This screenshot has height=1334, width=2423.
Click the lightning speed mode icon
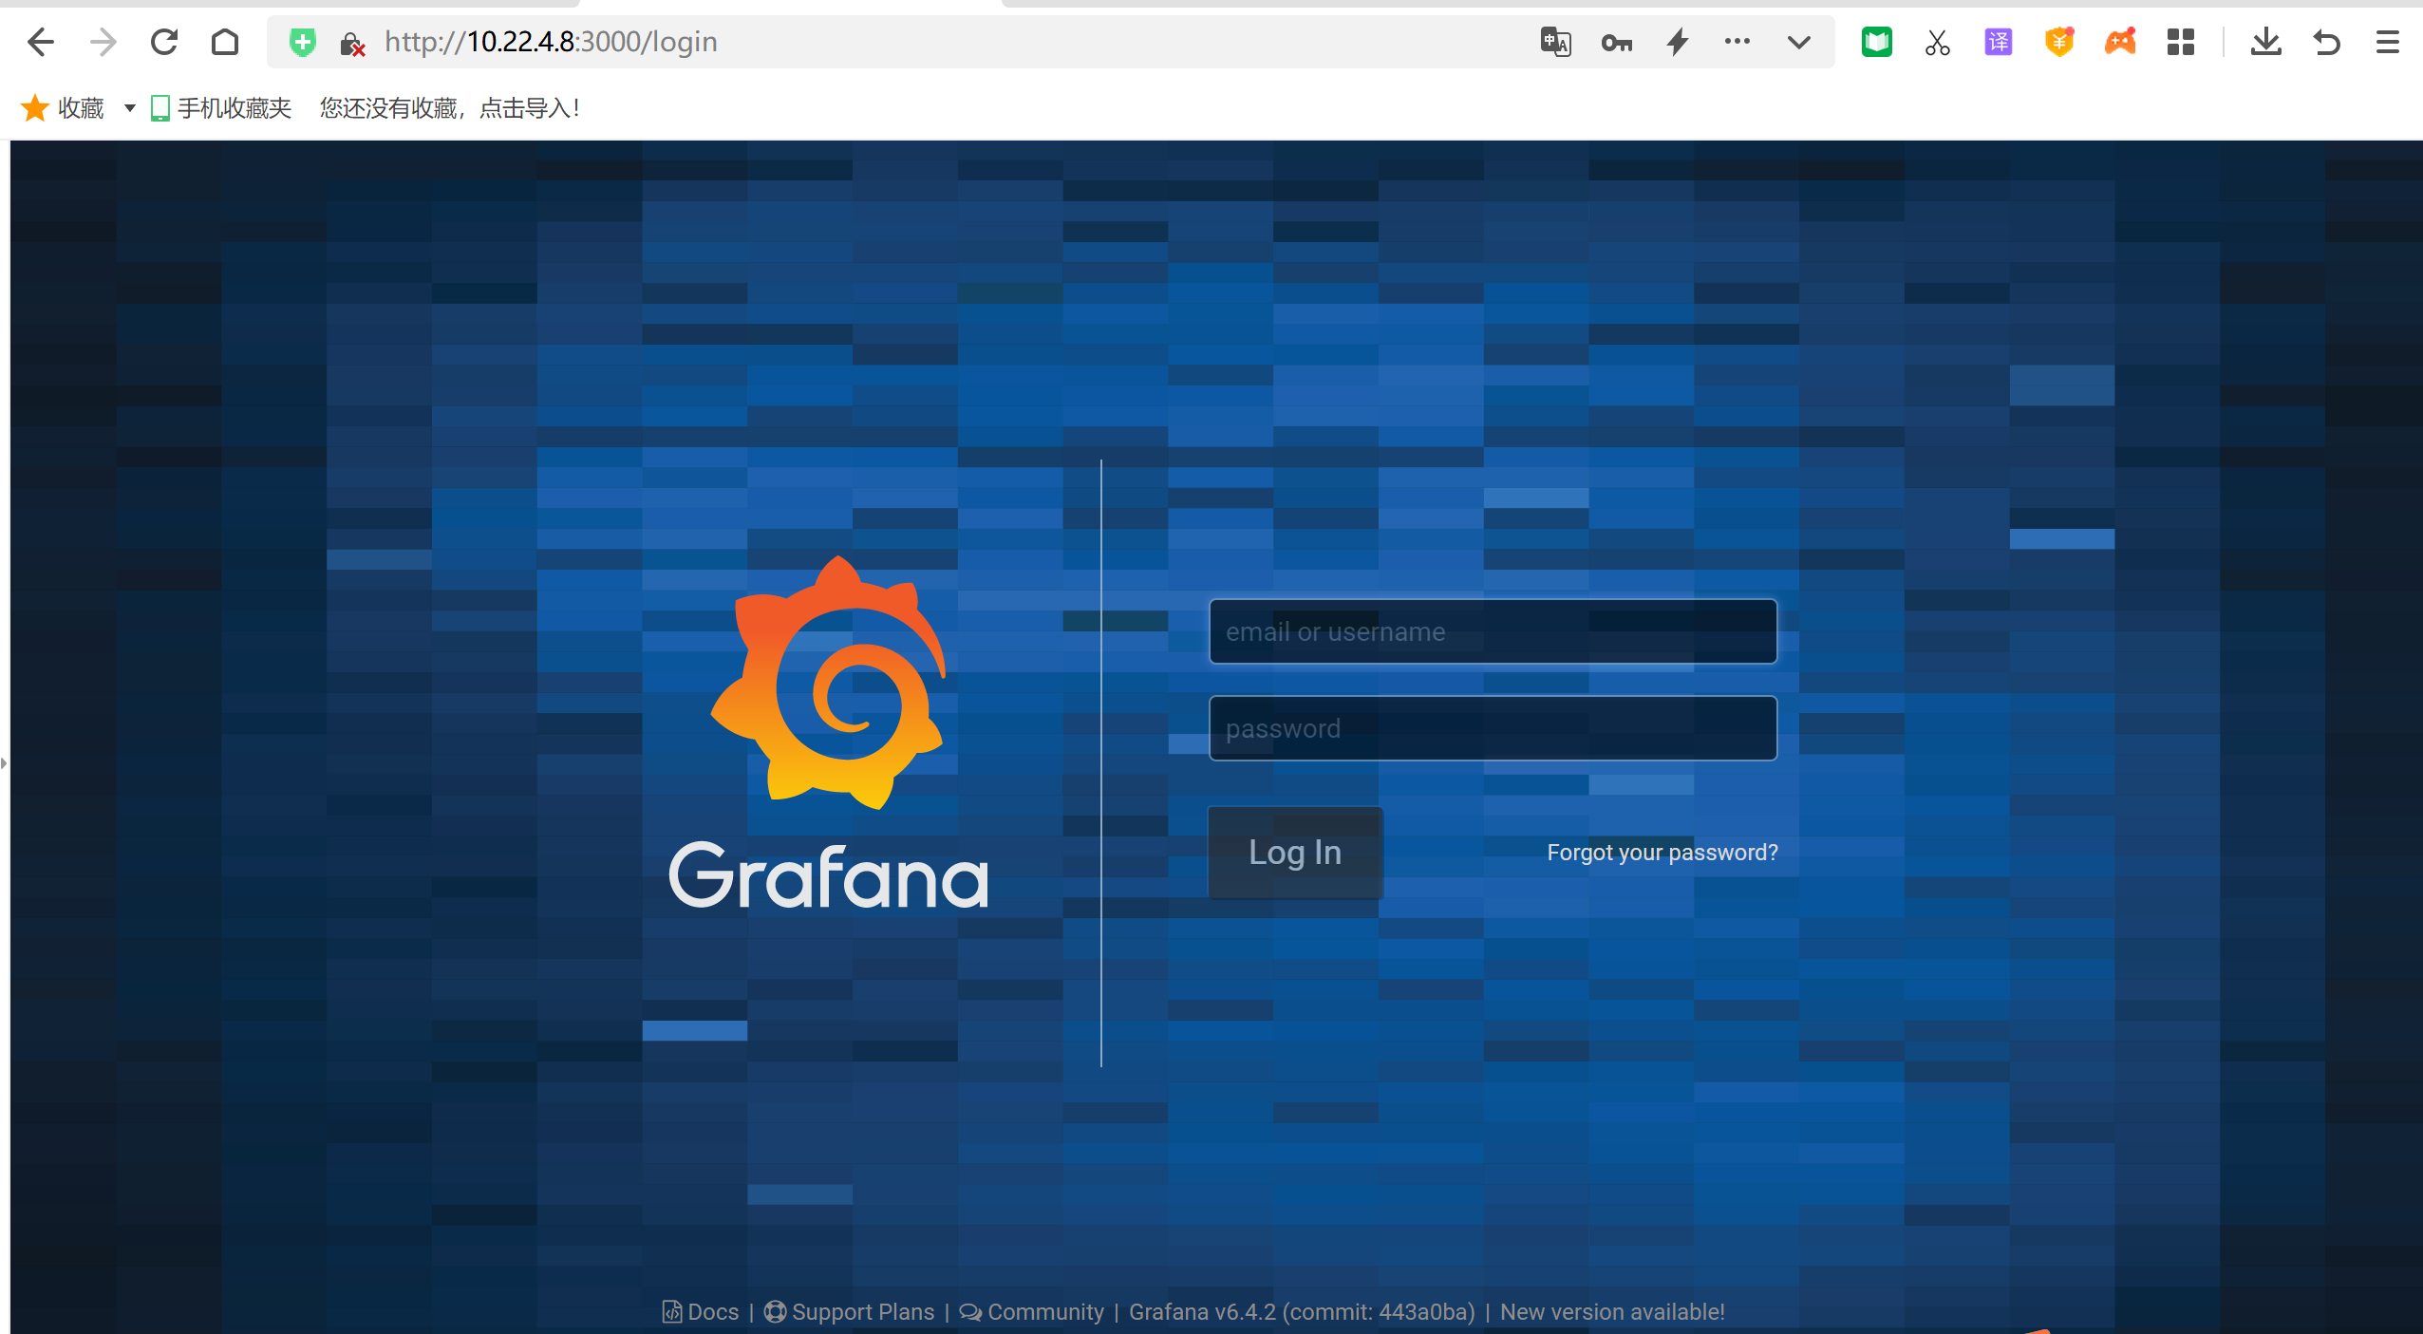point(1678,42)
